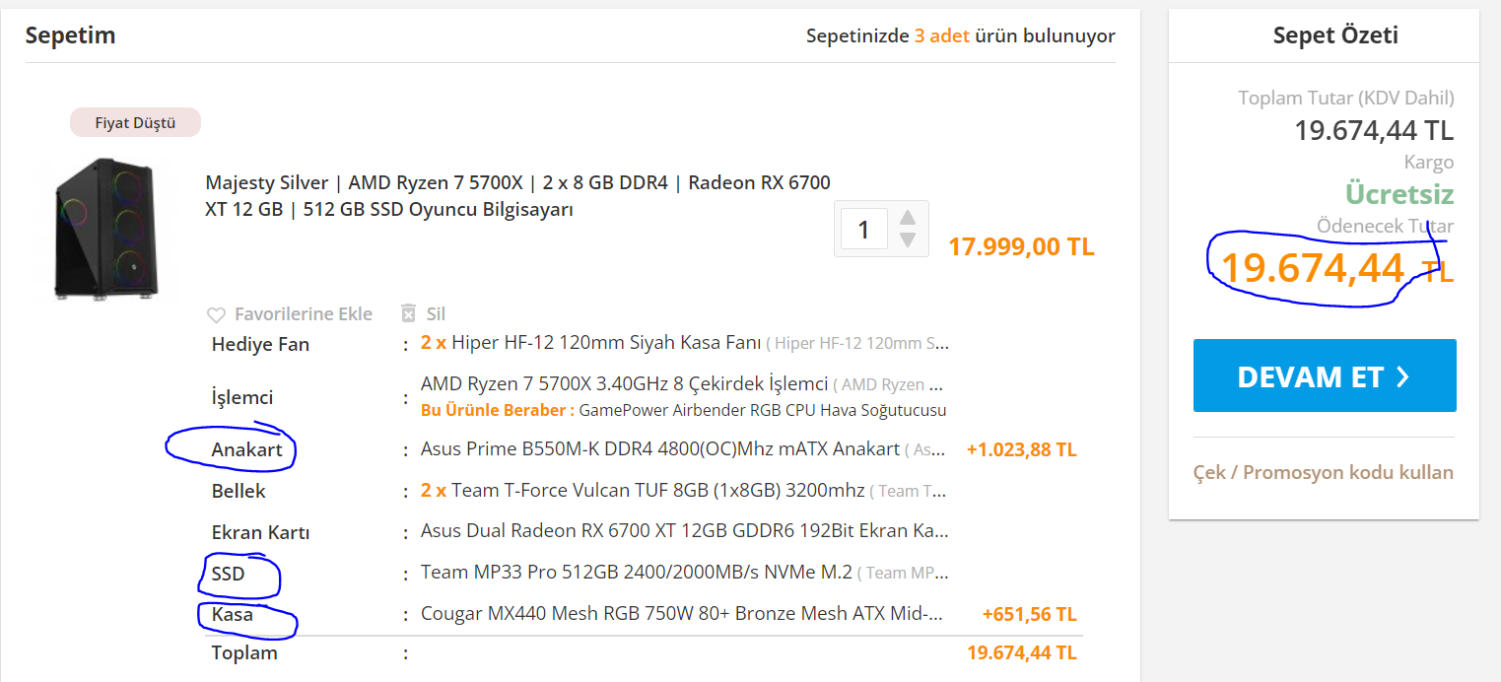The image size is (1501, 682).
Task: Click the Toplam row total 19.674,44 TL
Action: click(1022, 653)
